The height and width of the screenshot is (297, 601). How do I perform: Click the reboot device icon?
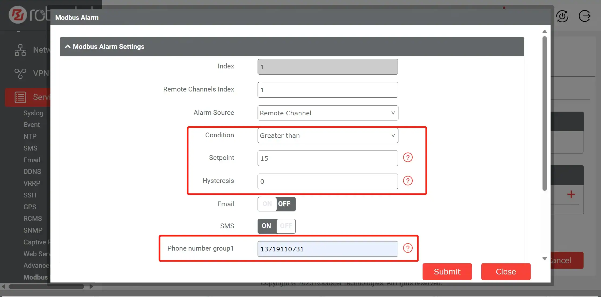point(563,16)
